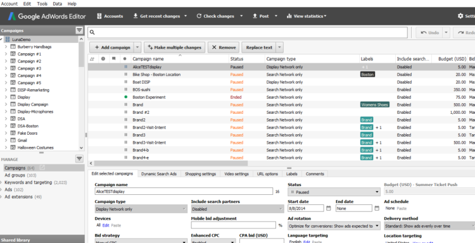Open the Undo history dropdown
This screenshot has height=243, width=475.
[446, 33]
